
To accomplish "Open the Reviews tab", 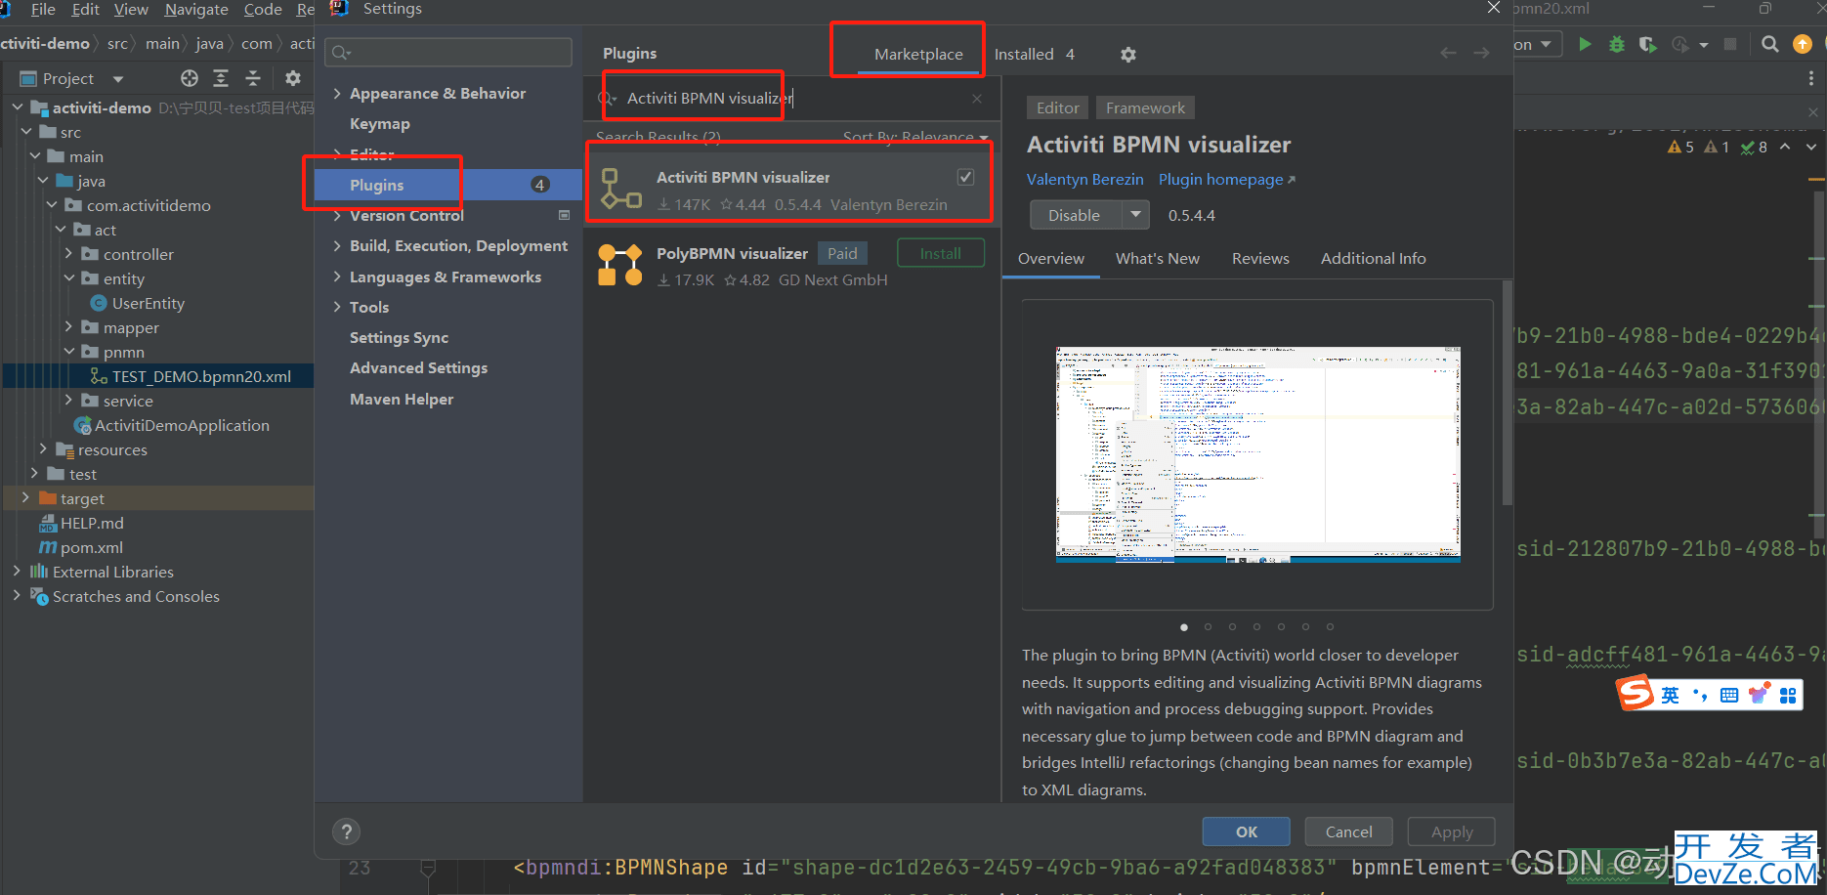I will coord(1259,259).
